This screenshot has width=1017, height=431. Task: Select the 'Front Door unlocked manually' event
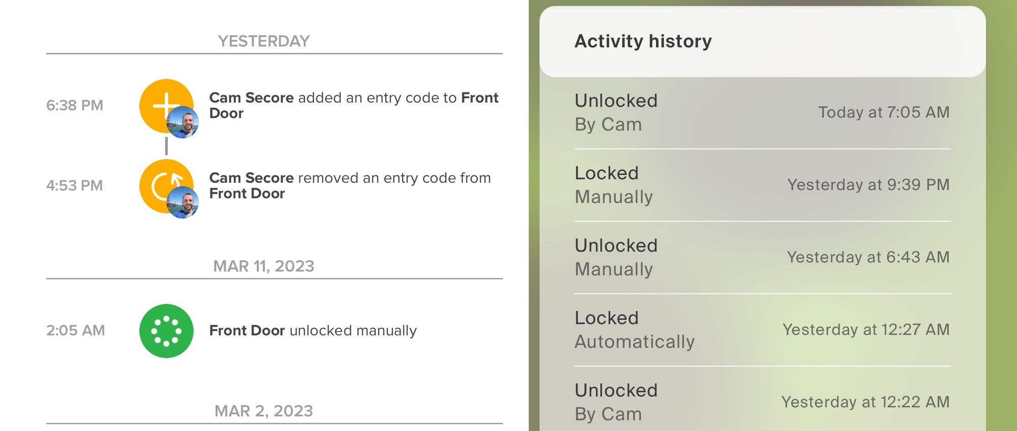coord(313,331)
